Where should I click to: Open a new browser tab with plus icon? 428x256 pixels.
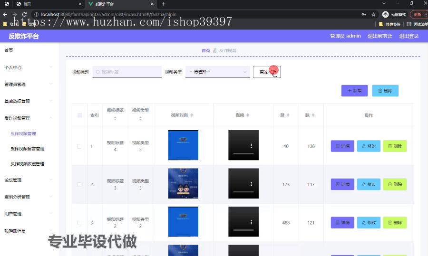pyautogui.click(x=164, y=4)
